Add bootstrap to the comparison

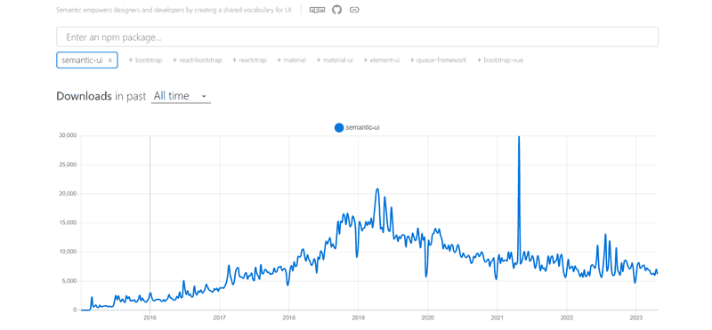(x=145, y=60)
